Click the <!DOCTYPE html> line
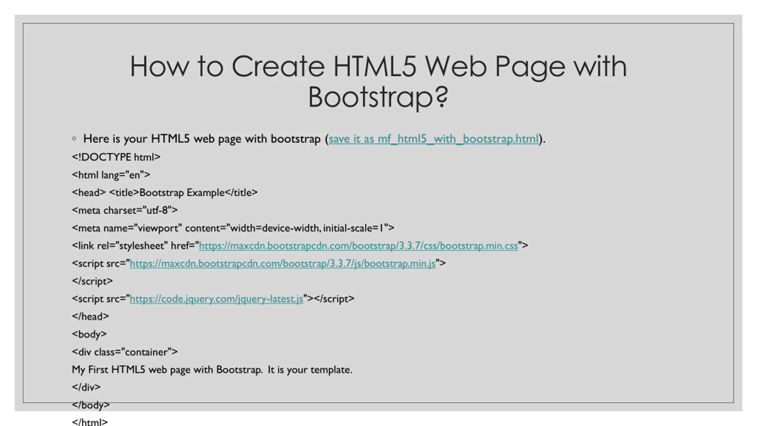The height and width of the screenshot is (426, 757). click(116, 157)
